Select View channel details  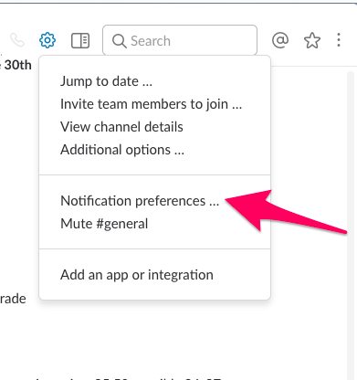pos(121,127)
